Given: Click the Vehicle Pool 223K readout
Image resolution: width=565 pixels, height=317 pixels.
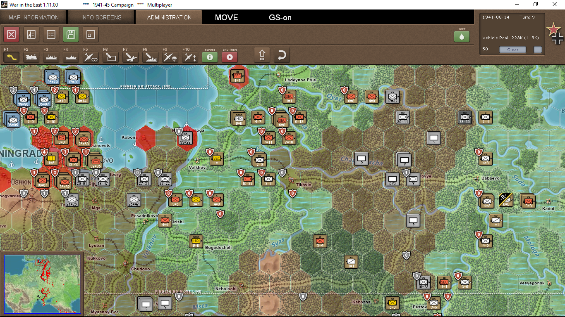Looking at the screenshot, I should tap(510, 38).
